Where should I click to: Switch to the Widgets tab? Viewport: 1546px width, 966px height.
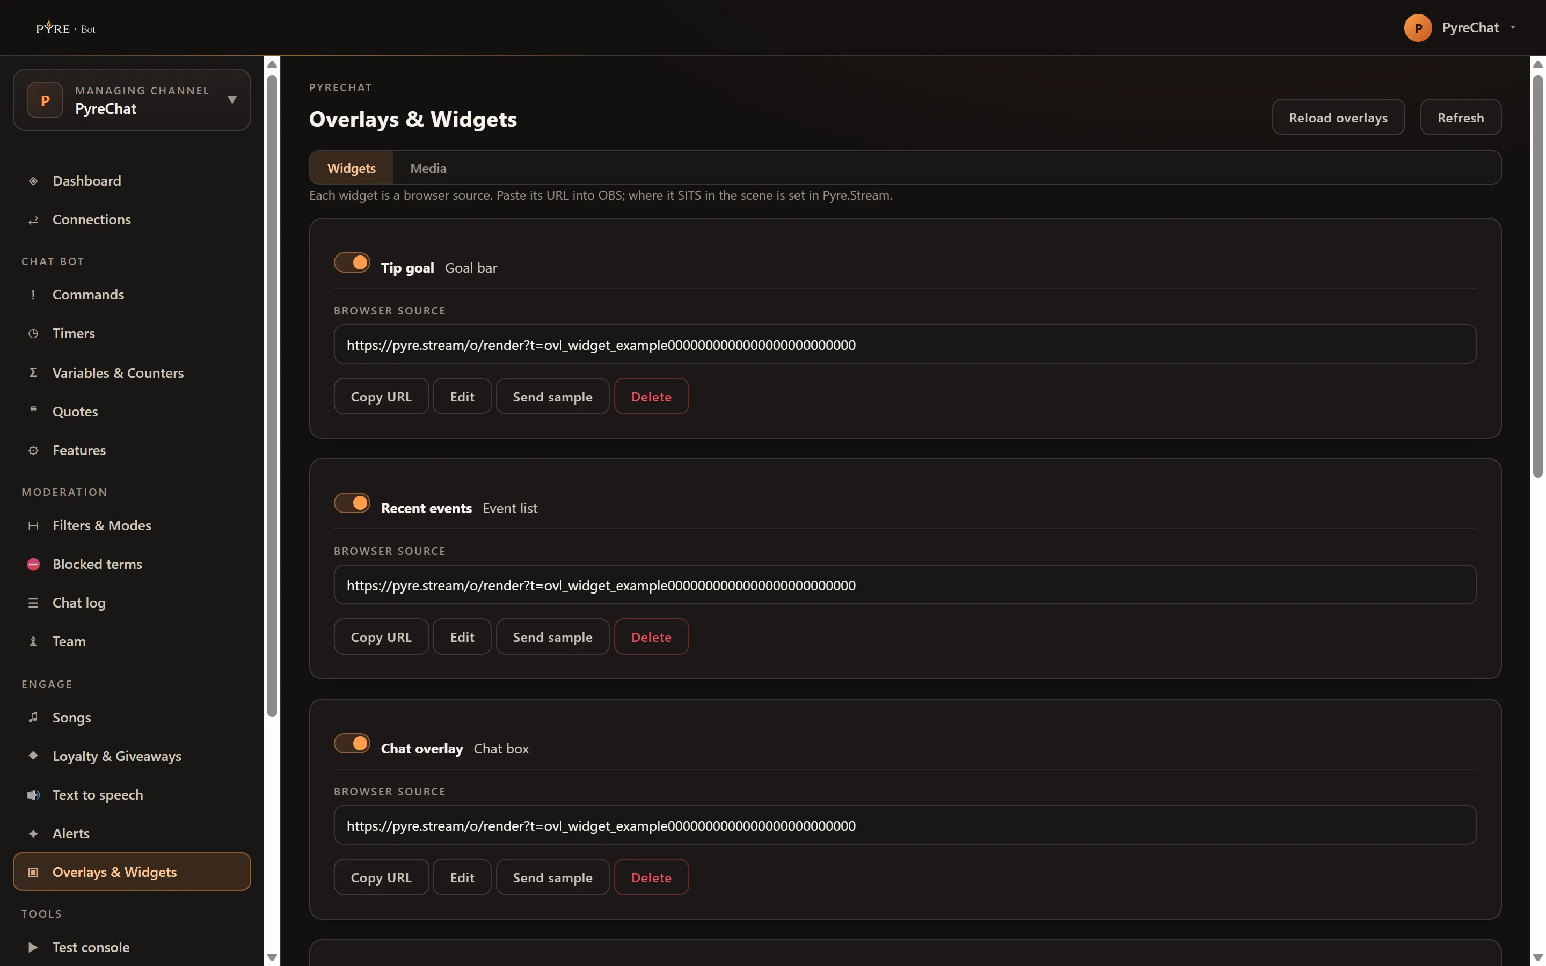pyautogui.click(x=352, y=168)
